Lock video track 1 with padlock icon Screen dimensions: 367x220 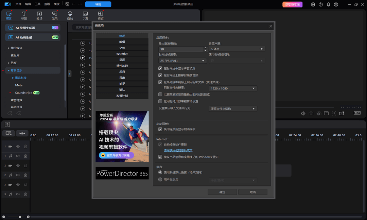[x=25, y=147]
